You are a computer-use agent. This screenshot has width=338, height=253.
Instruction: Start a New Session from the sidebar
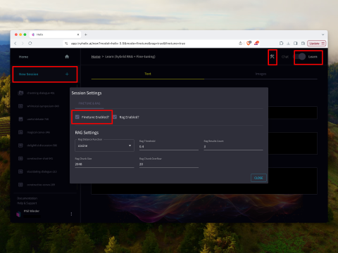44,74
